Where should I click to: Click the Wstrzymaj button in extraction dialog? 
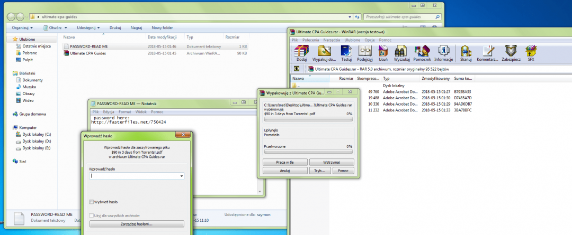[331, 162]
